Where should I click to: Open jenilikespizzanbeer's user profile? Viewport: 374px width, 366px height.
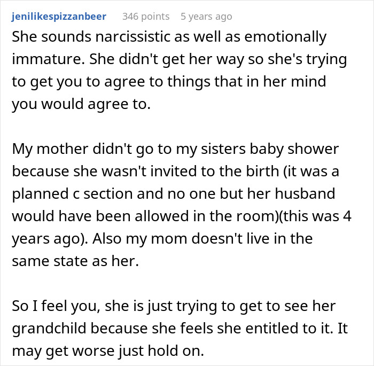pos(58,16)
